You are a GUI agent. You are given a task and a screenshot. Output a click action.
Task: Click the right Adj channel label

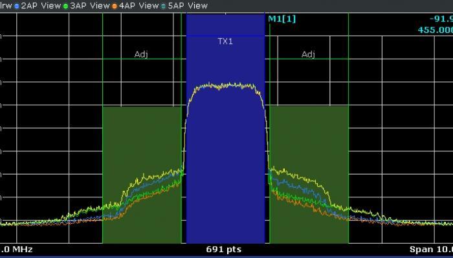[x=308, y=54]
